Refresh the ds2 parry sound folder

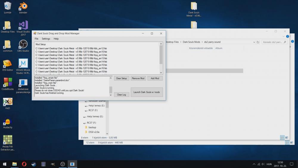258,42
